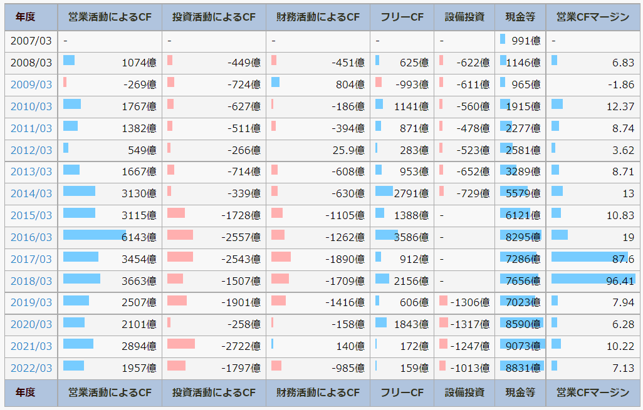643x410 pixels.
Task: Open the 2012/03 fiscal year link
Action: (31, 150)
